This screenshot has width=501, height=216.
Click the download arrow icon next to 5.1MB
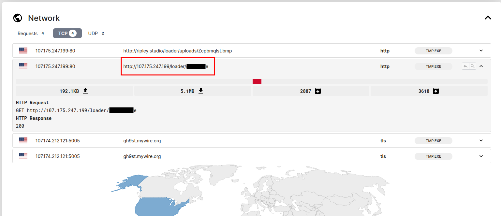coord(201,91)
